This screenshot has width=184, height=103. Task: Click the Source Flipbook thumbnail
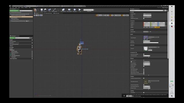[145, 38]
